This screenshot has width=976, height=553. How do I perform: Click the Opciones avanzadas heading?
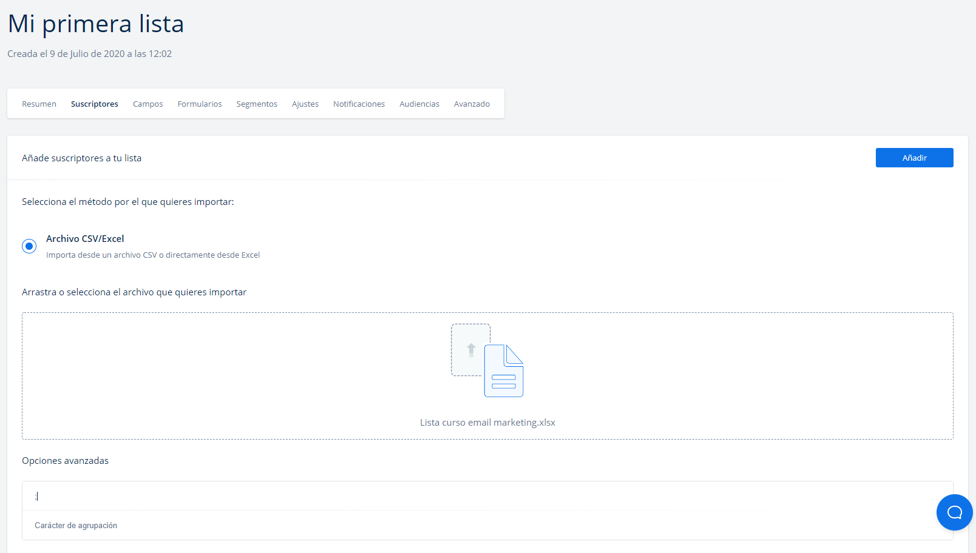(x=65, y=461)
